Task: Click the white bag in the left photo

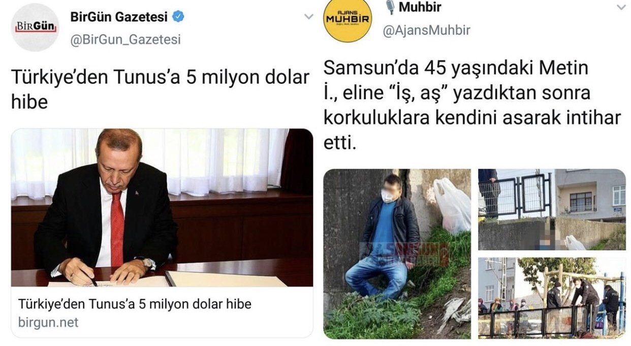Action: [452, 206]
